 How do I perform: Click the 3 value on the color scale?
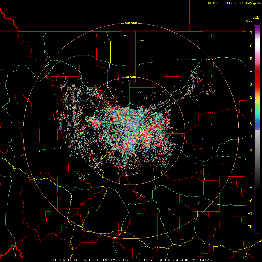251,84
